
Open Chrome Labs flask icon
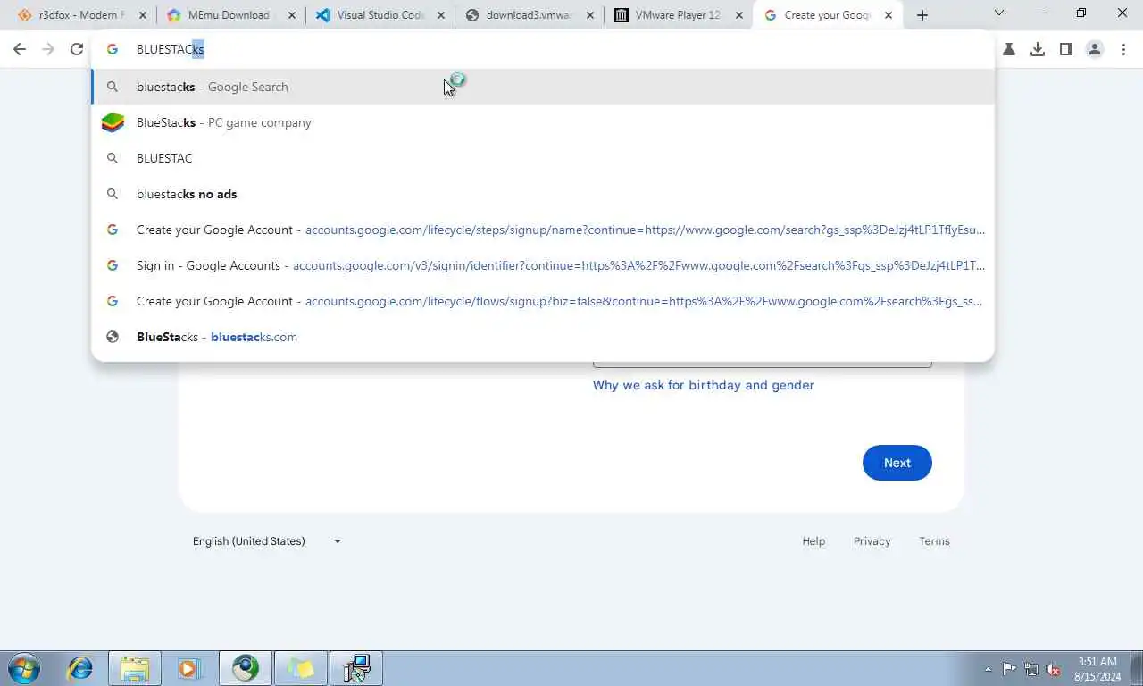click(x=1009, y=49)
